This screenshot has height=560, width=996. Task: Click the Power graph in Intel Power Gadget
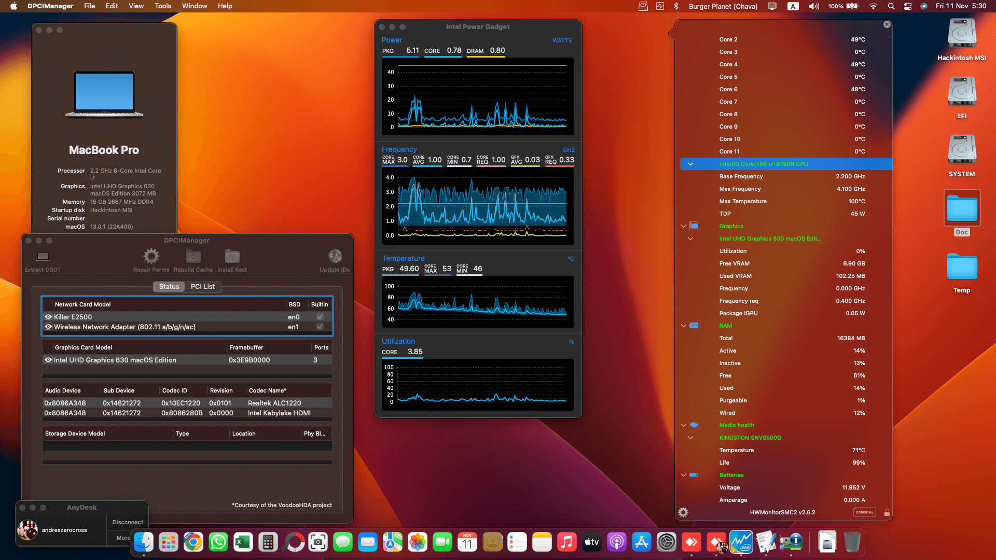pos(478,96)
